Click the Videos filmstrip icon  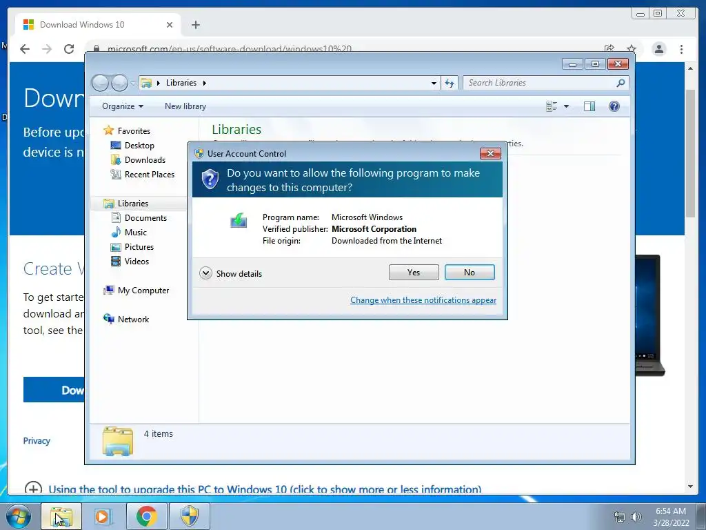pyautogui.click(x=116, y=262)
